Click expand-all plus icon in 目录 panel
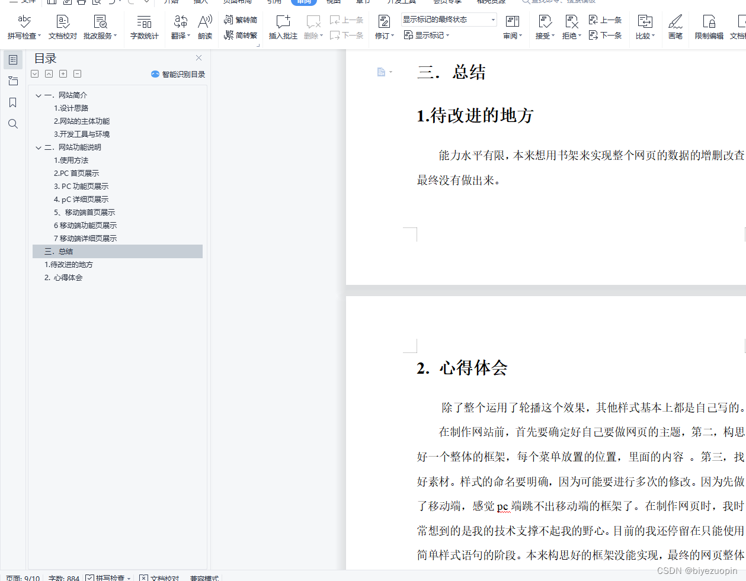The image size is (746, 581). (63, 74)
